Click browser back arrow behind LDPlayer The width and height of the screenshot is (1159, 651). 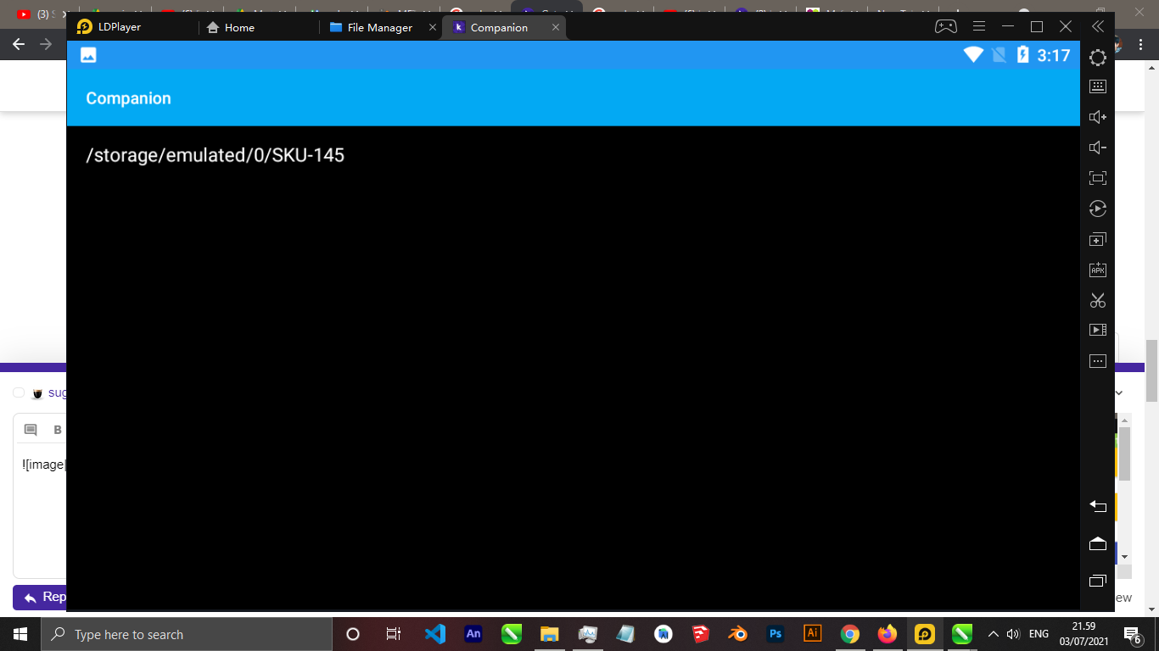click(x=19, y=43)
